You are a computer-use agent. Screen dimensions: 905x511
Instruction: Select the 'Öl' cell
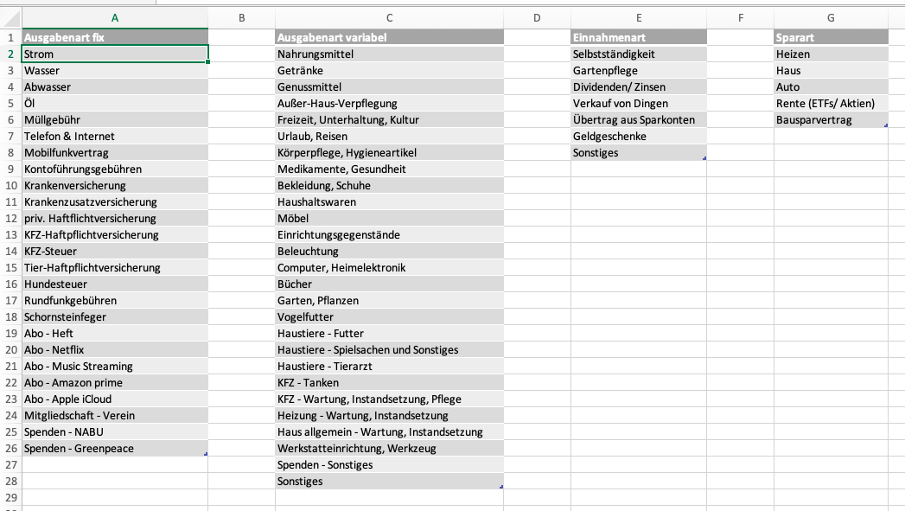tap(115, 104)
